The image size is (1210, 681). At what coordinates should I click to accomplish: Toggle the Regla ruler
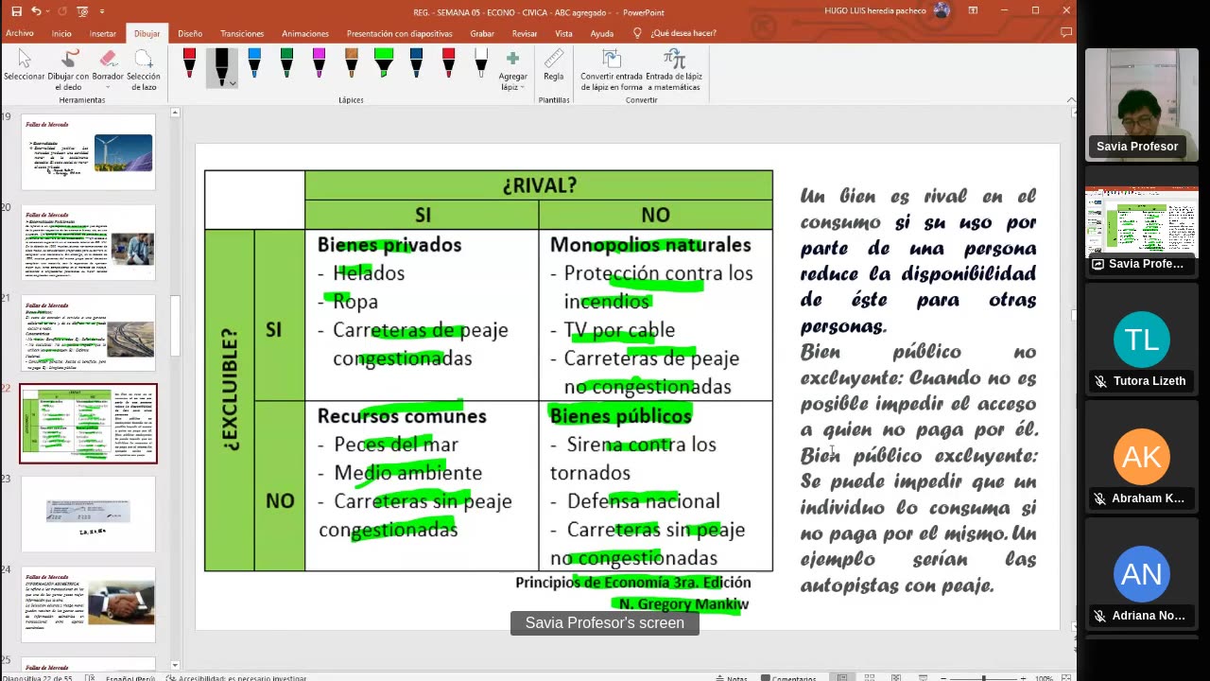(x=554, y=65)
